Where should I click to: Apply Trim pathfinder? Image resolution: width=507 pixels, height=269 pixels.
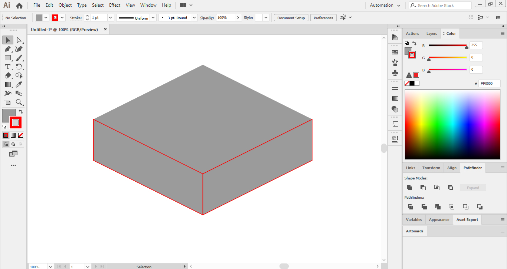pos(424,207)
